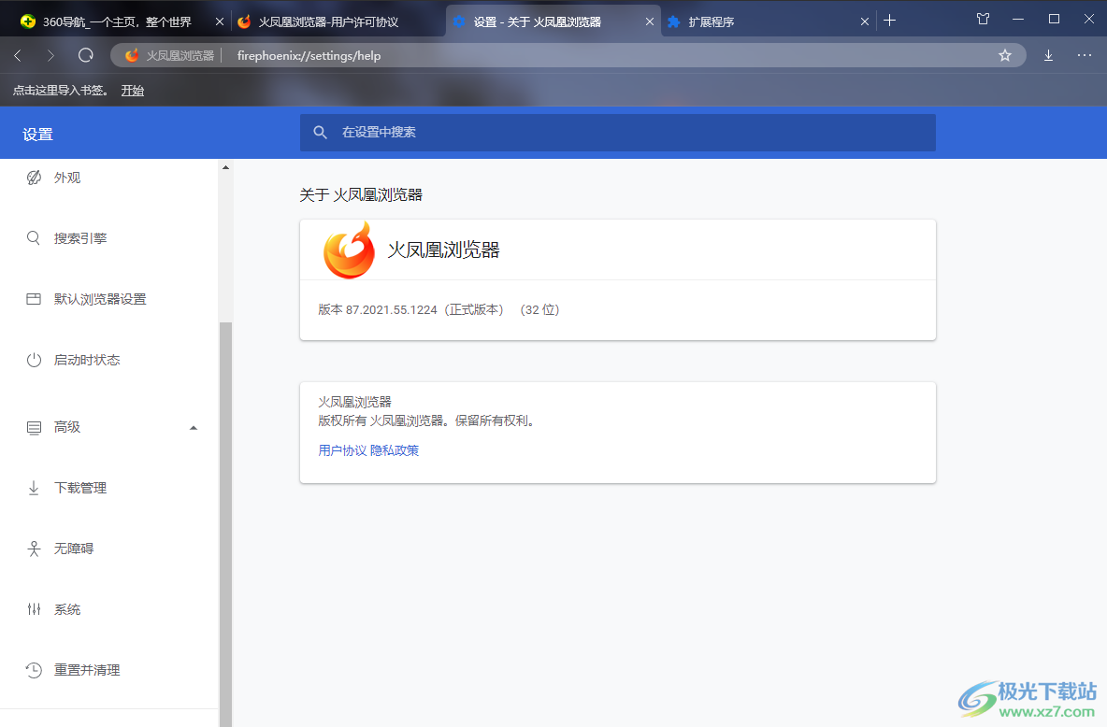Click the accessibility person icon
1107x727 pixels.
click(x=34, y=549)
